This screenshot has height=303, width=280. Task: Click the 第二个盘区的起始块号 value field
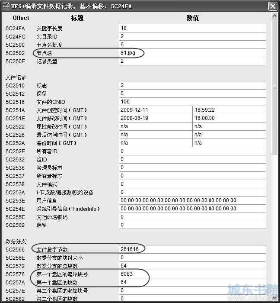tap(192, 290)
